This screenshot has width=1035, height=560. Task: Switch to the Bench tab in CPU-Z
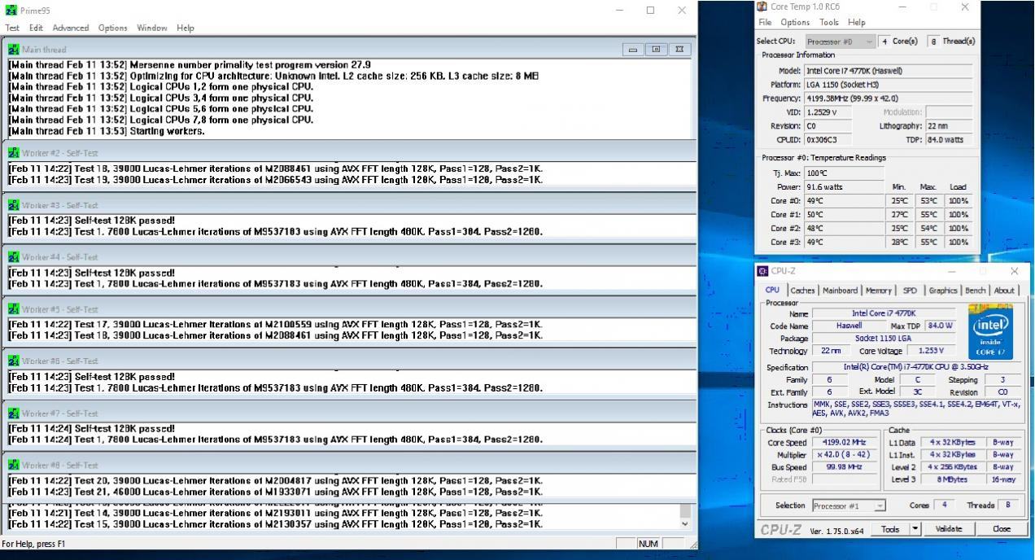pyautogui.click(x=976, y=291)
